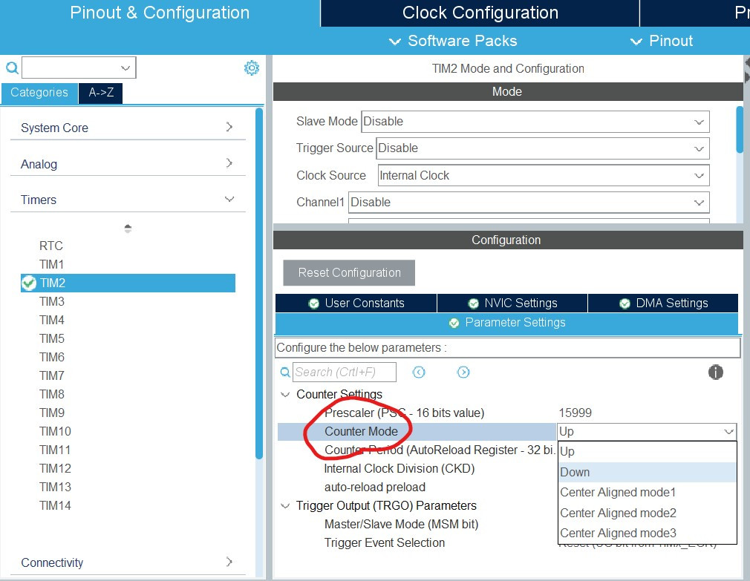Click the Mode panel vertical scrollbar
750x581 pixels.
click(740, 130)
